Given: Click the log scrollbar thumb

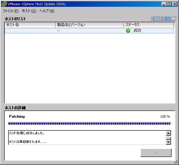Looking at the screenshot, I should click(x=168, y=138).
